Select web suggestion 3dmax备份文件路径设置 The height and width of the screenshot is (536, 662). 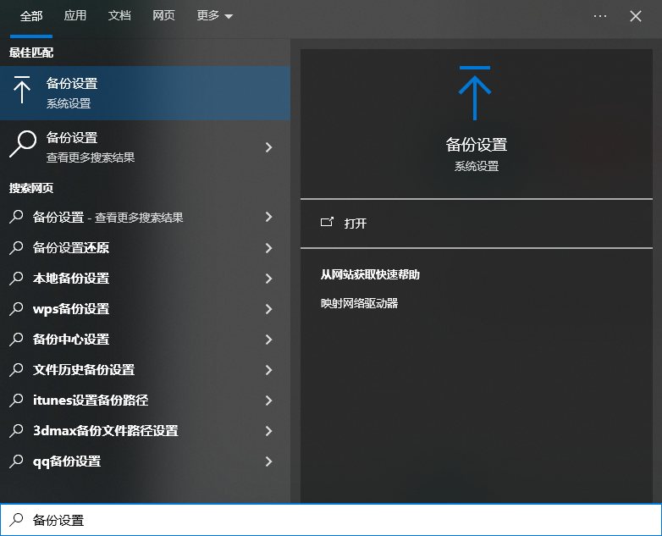(x=146, y=431)
